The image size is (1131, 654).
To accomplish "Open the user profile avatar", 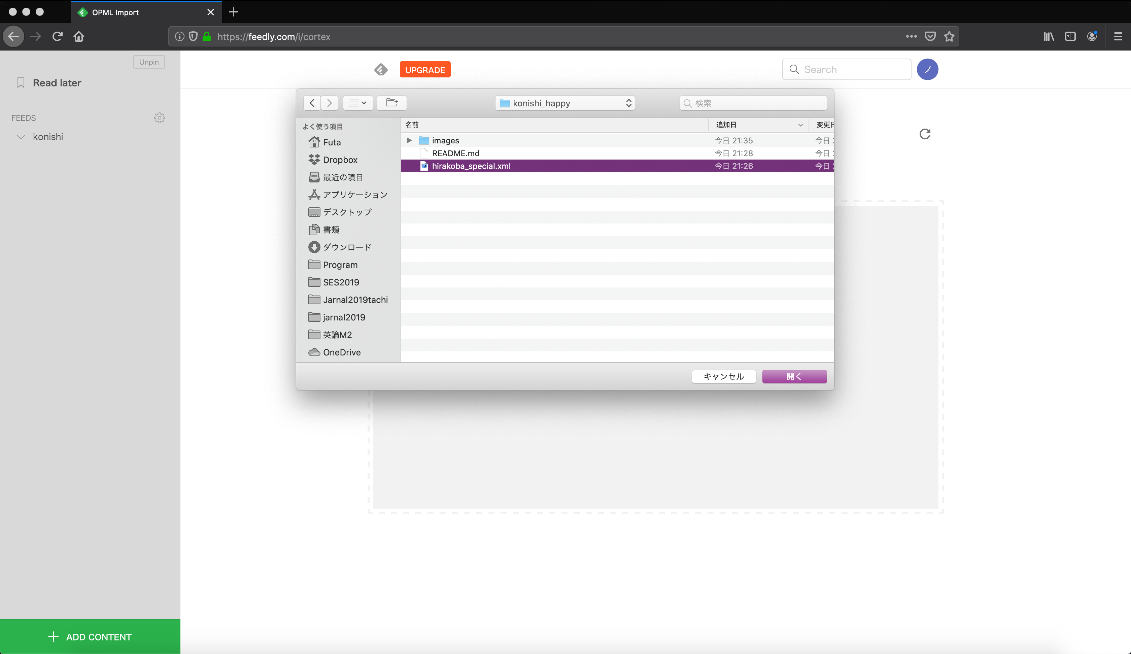I will (x=927, y=70).
